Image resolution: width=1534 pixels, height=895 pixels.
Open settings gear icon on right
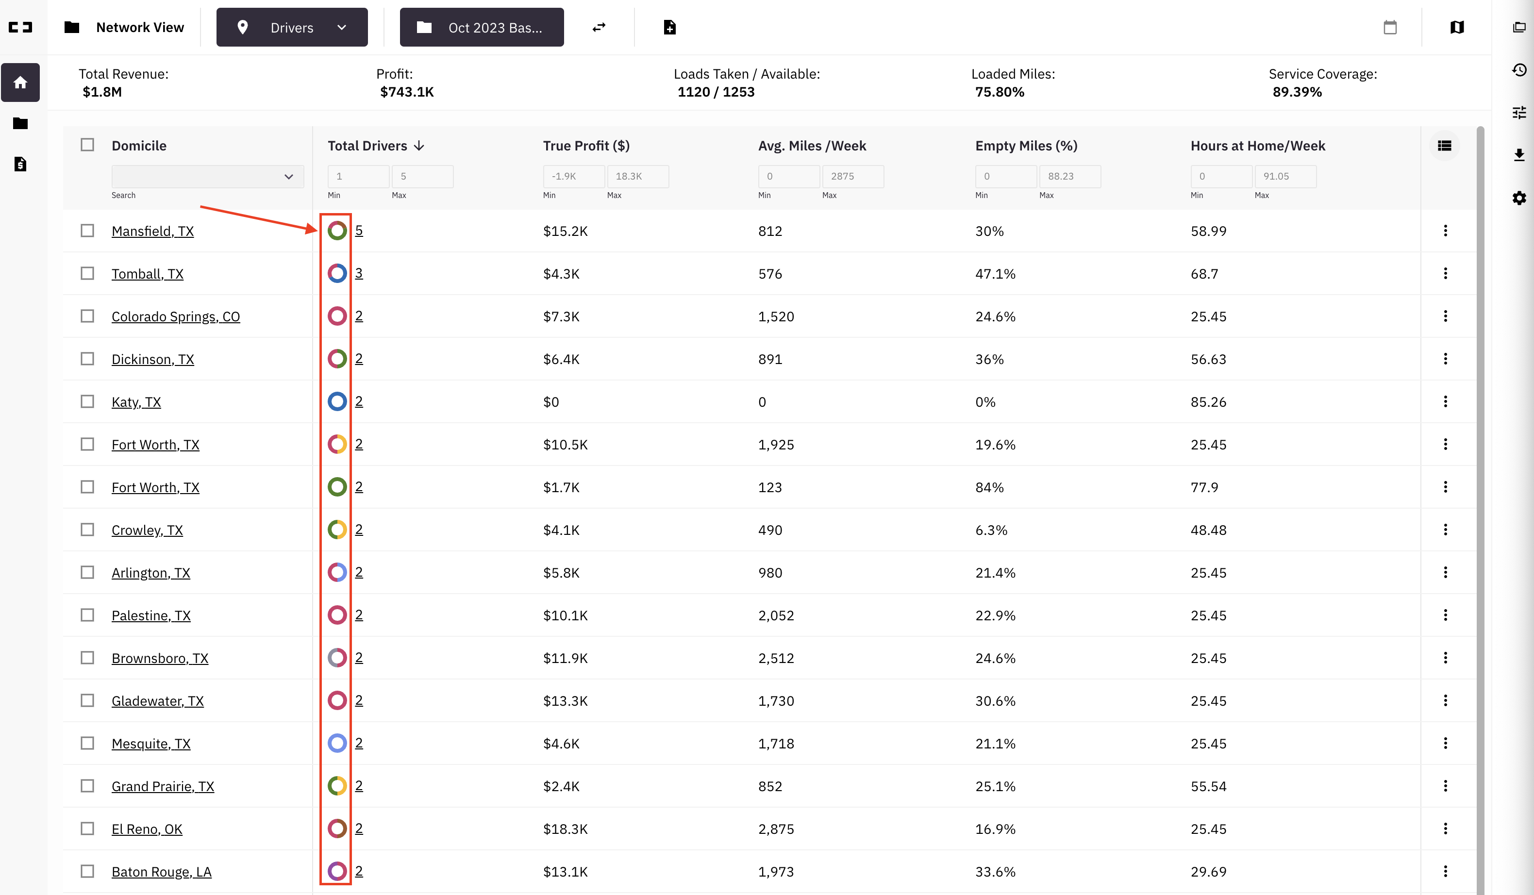[1519, 198]
